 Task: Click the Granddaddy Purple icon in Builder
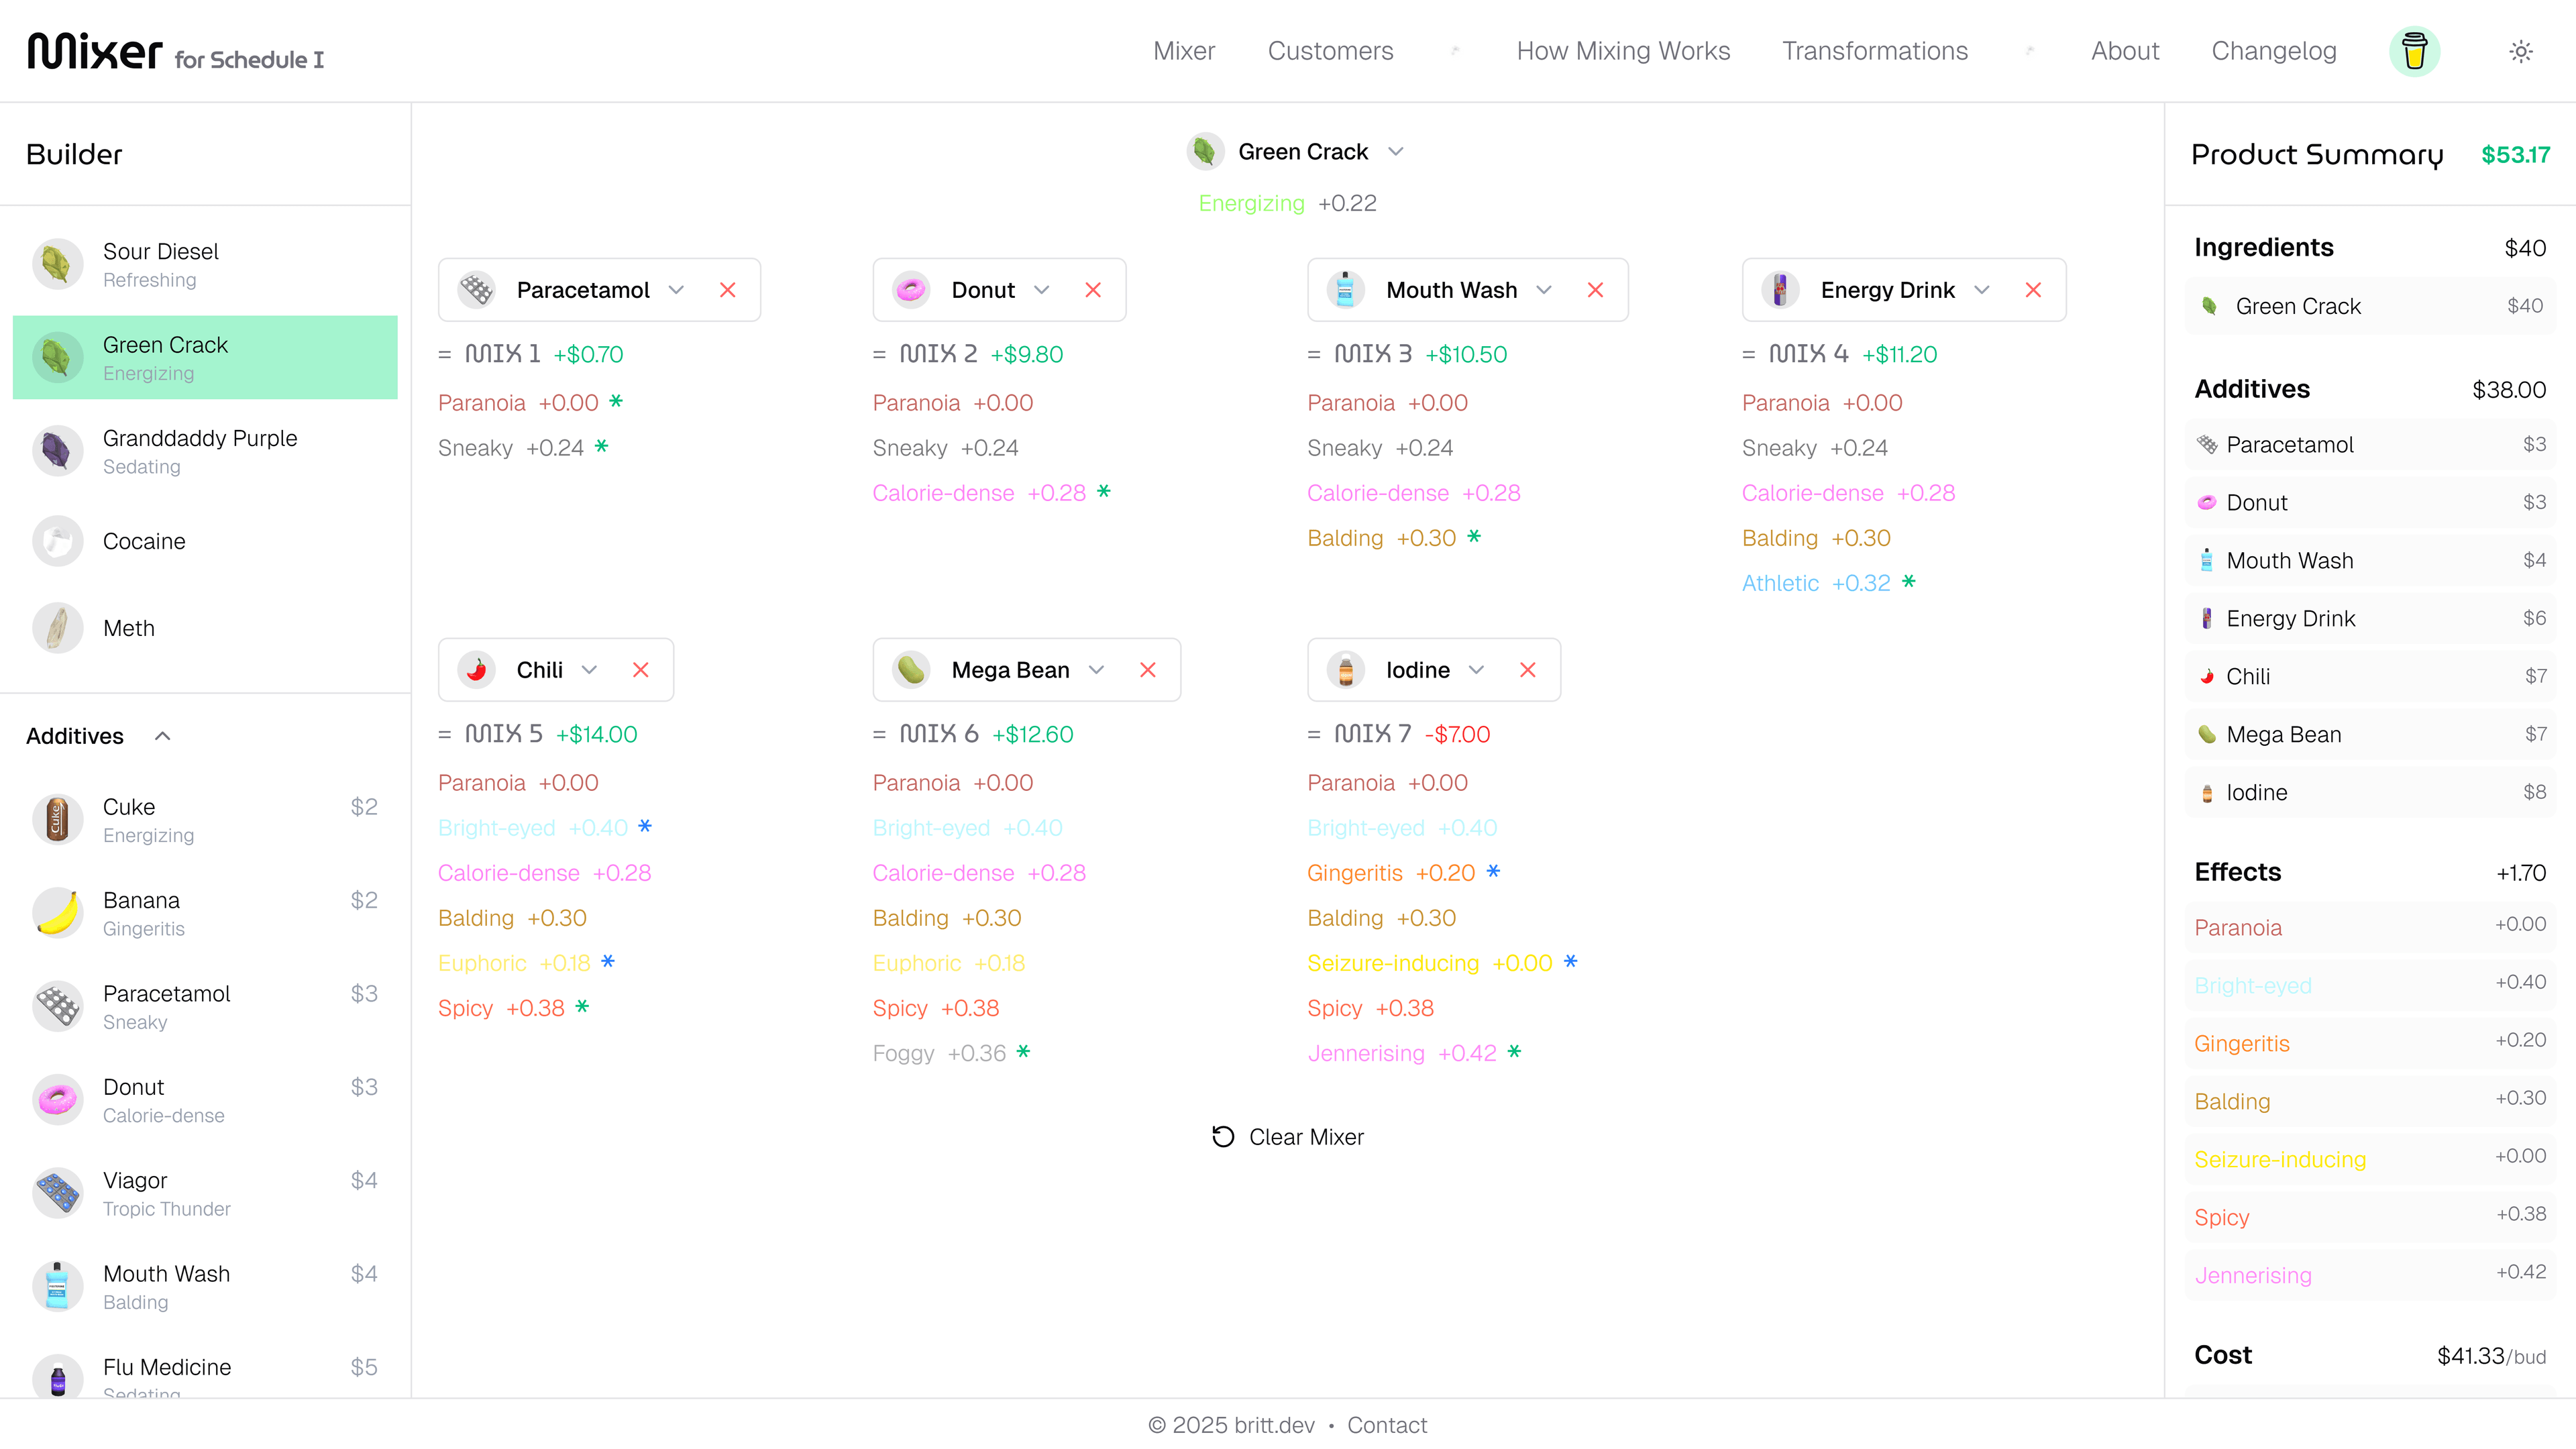tap(57, 451)
